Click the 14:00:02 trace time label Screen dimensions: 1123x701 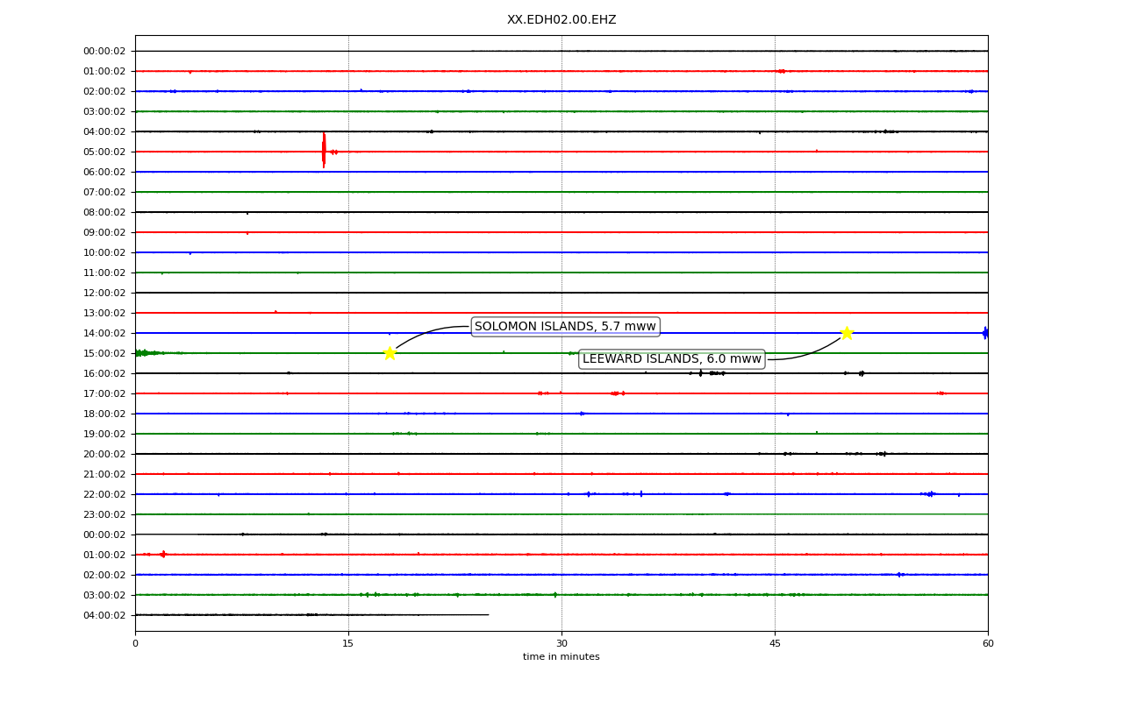[x=104, y=333]
